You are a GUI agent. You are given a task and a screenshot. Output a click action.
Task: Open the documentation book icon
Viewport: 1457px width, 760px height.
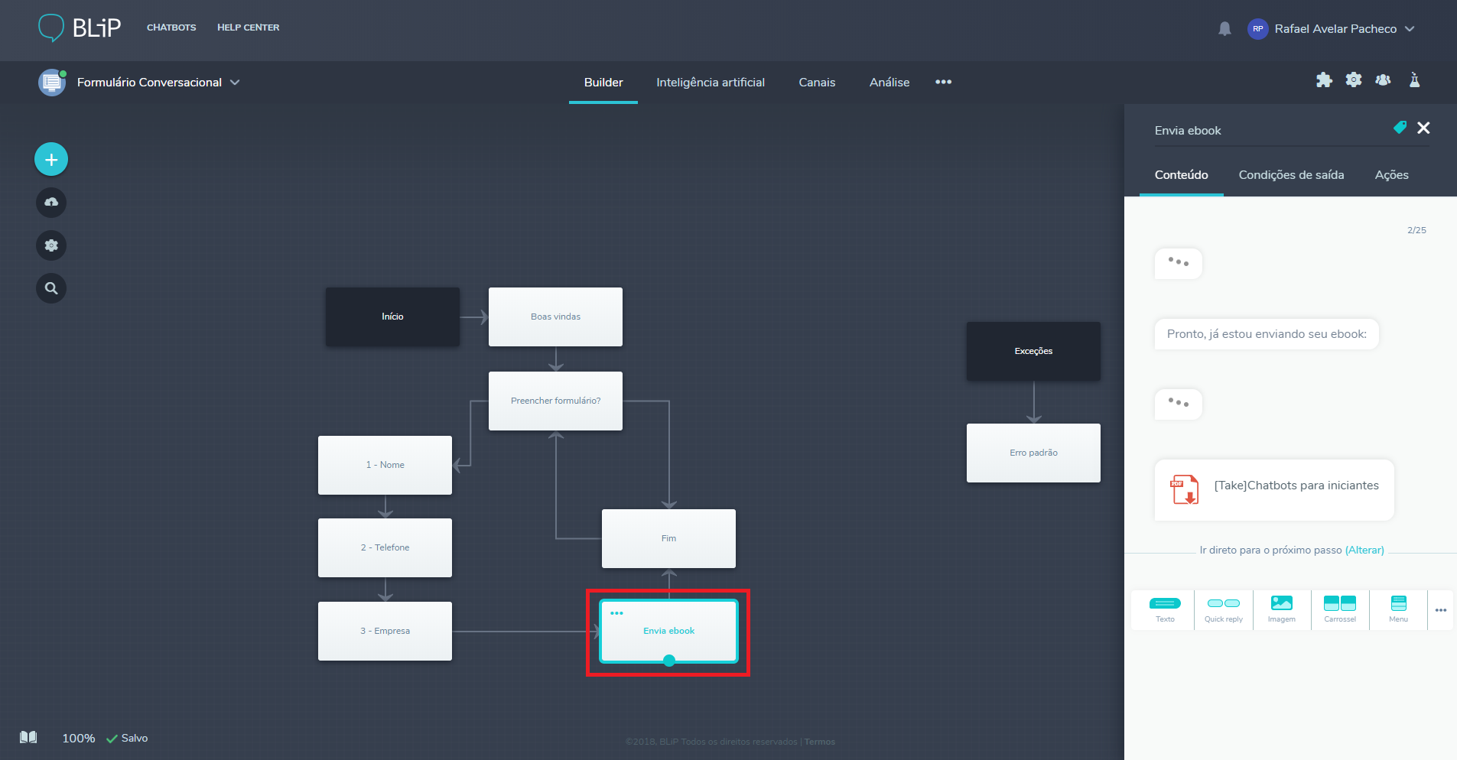(x=28, y=737)
